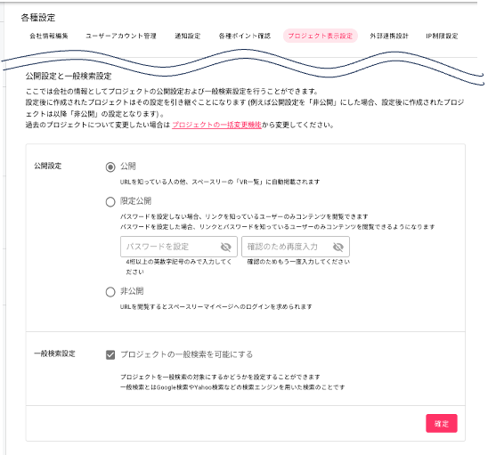
Task: Select the 公開 radio button
Action: (x=110, y=167)
